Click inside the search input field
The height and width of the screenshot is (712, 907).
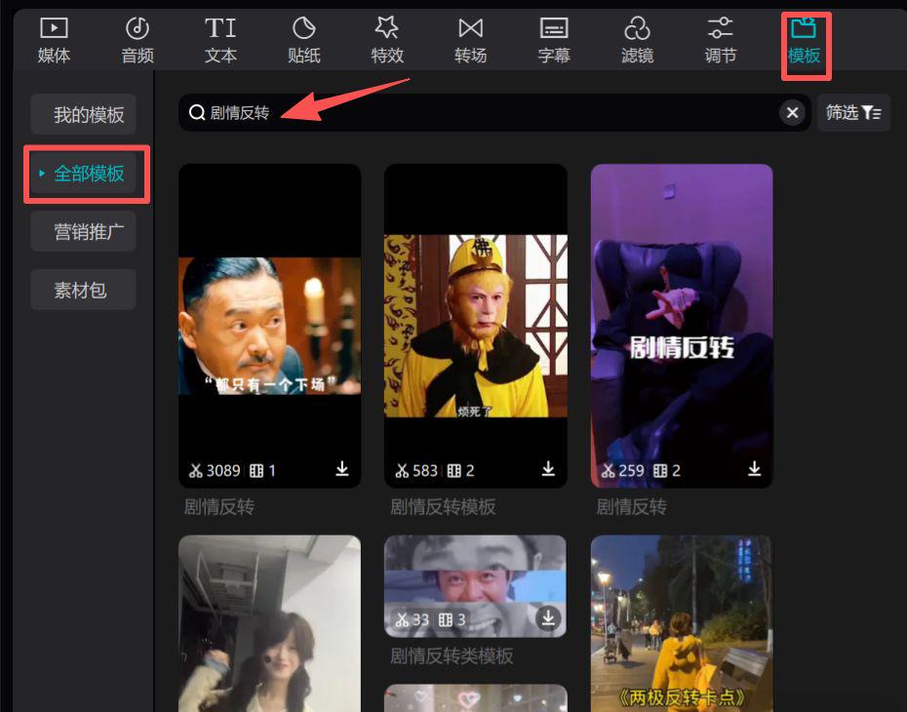[x=439, y=112]
